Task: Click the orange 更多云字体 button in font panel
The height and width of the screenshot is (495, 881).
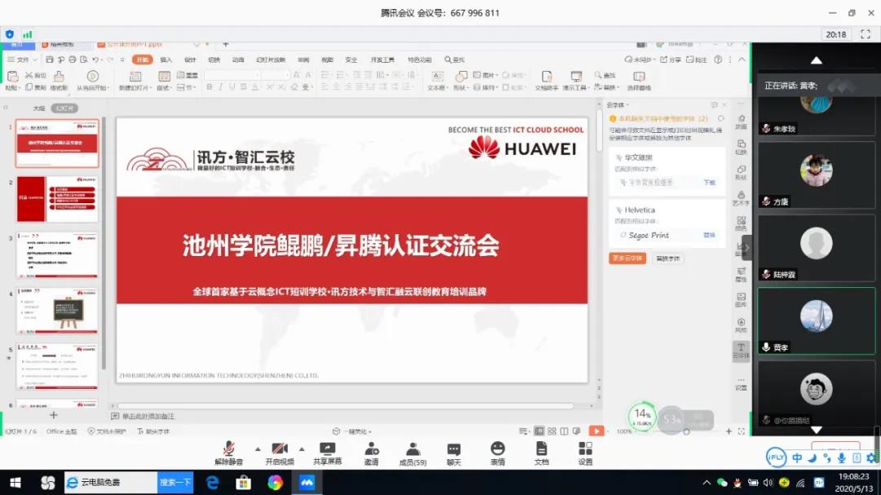Action: point(627,259)
